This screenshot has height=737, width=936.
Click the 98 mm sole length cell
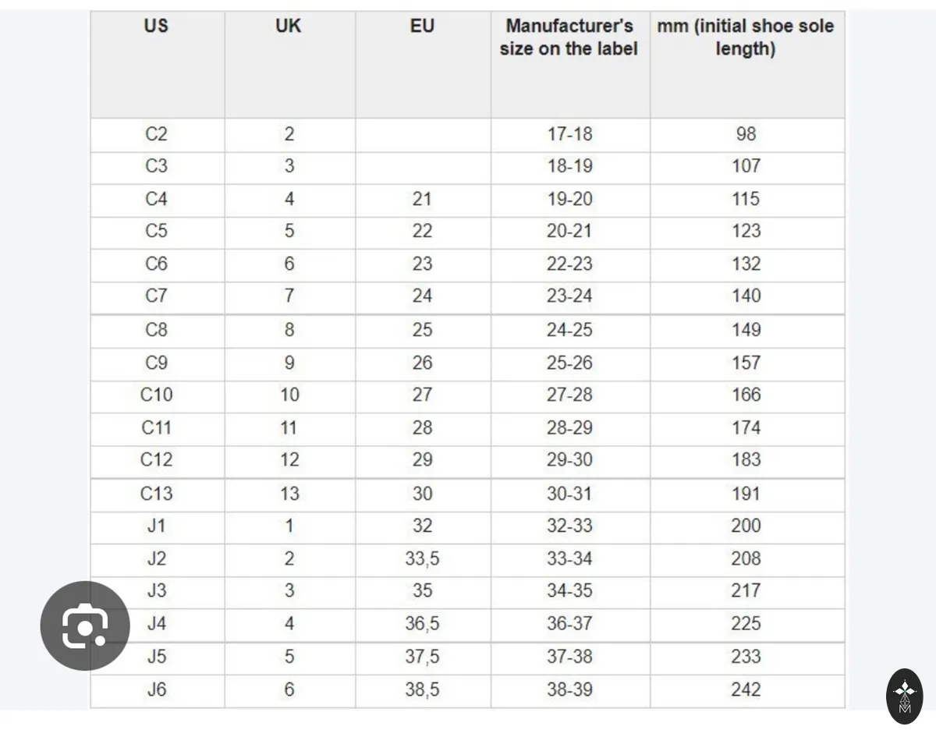point(747,135)
